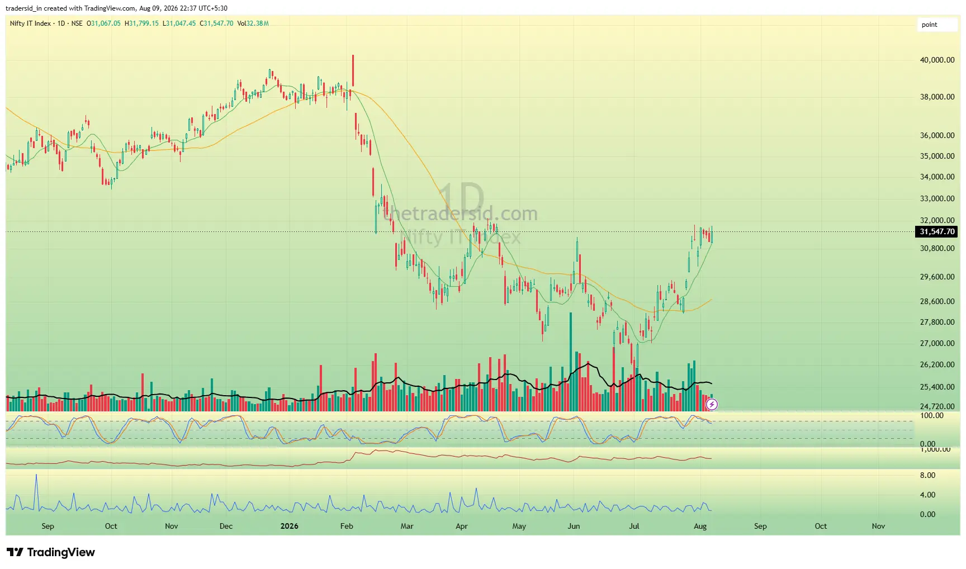Screen dimensions: 966x569
Task: Click the 2026 year label on time axis
Action: point(289,526)
